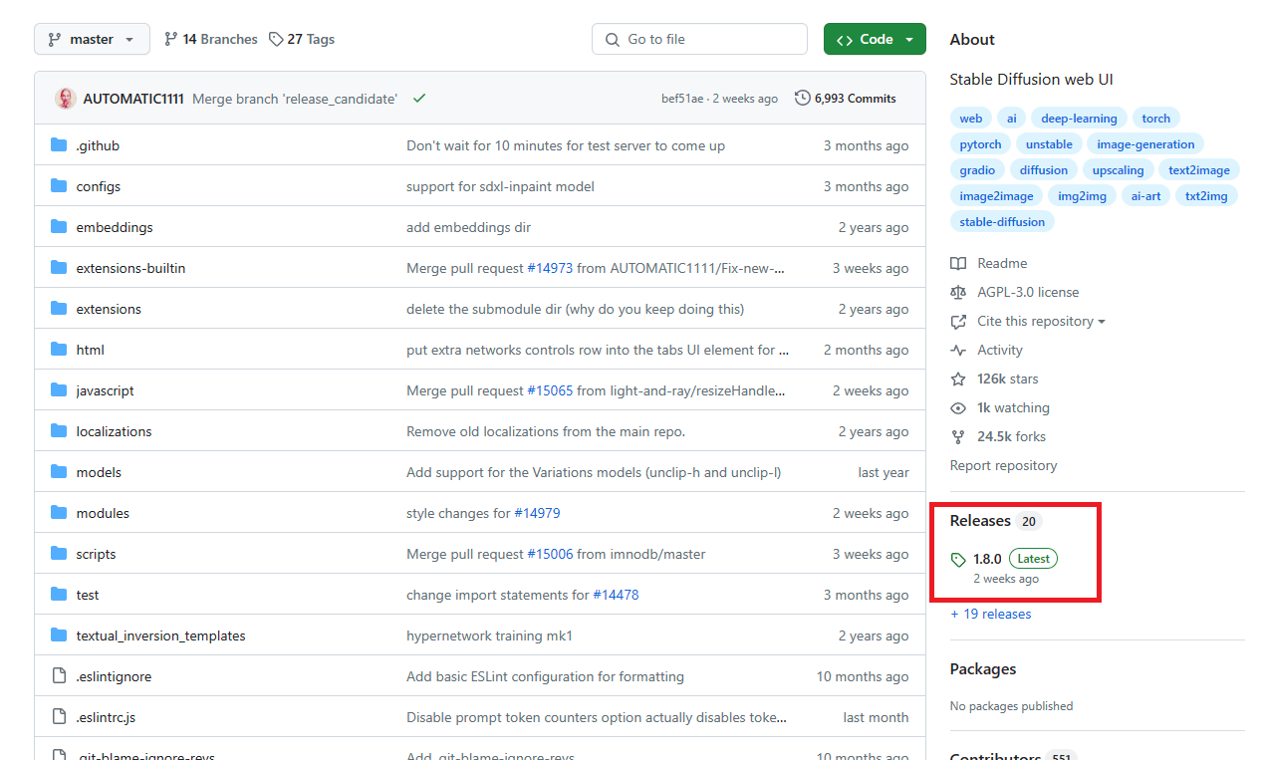This screenshot has width=1263, height=760.
Task: Click the folder icon beside localizations
Action: tap(58, 431)
